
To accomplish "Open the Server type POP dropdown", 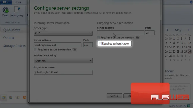I will pos(63,33).
